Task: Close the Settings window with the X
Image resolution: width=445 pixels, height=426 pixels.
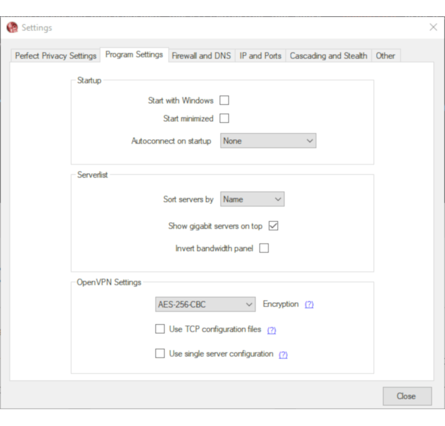Action: pyautogui.click(x=433, y=27)
